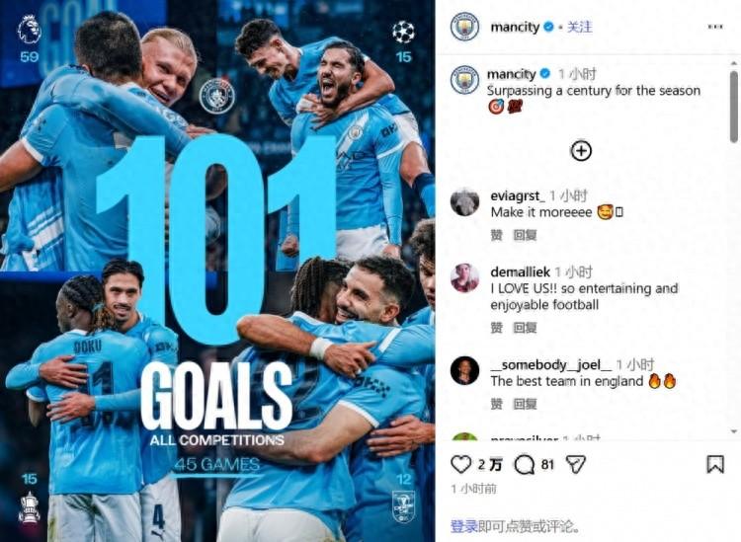Open the three-dot more options menu

click(x=715, y=27)
